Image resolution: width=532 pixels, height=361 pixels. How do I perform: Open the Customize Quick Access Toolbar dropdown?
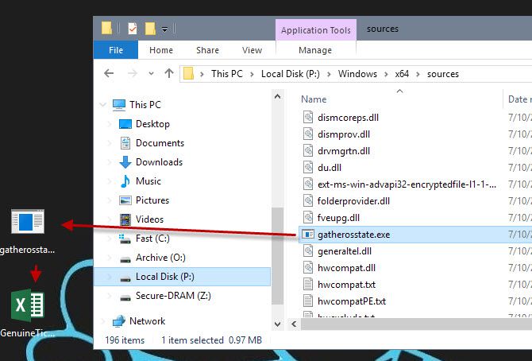pos(165,29)
